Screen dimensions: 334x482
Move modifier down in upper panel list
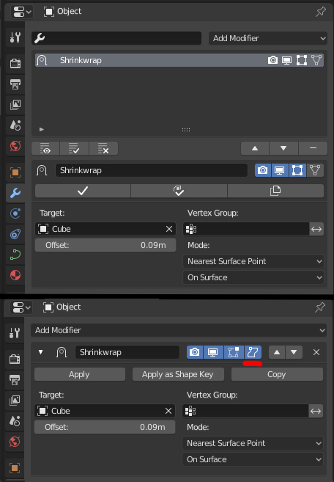pyautogui.click(x=283, y=148)
